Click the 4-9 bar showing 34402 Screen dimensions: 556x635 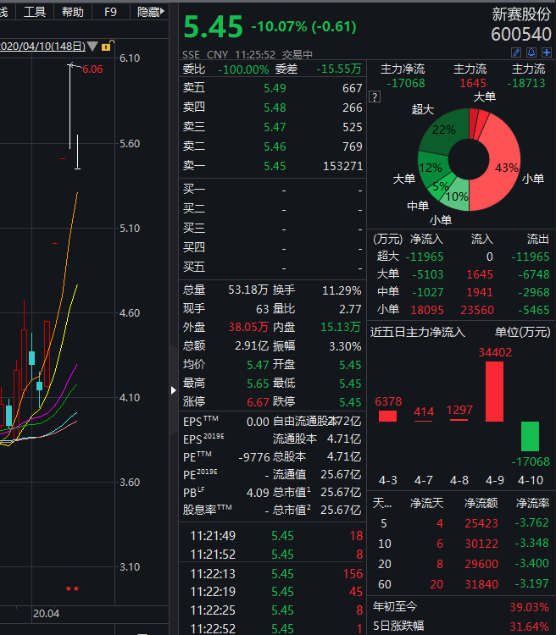point(494,391)
